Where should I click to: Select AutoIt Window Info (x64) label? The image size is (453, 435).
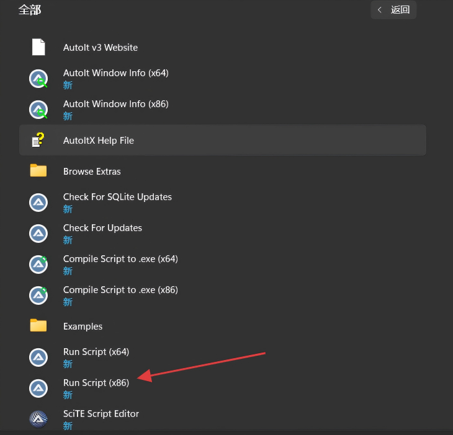tap(115, 73)
